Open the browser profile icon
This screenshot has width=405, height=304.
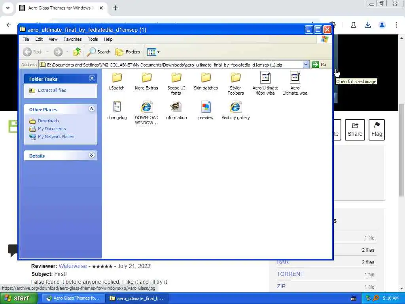382,25
